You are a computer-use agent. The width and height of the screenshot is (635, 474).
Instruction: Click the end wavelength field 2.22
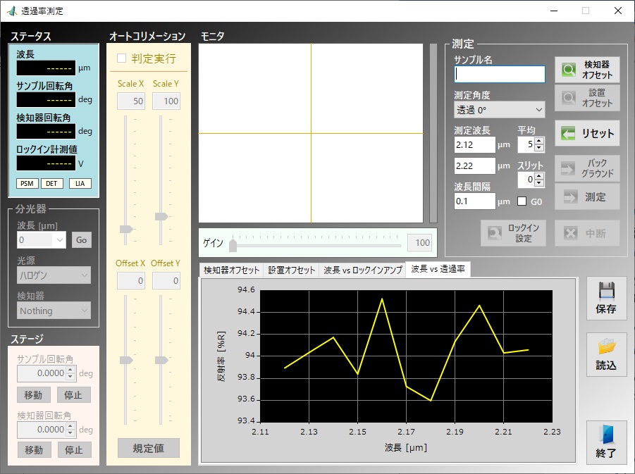(474, 166)
